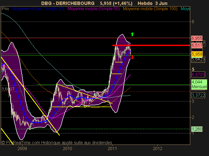This screenshot has width=209, height=156.
Task: Click the red 6,955 price label
Action: pyautogui.click(x=197, y=38)
